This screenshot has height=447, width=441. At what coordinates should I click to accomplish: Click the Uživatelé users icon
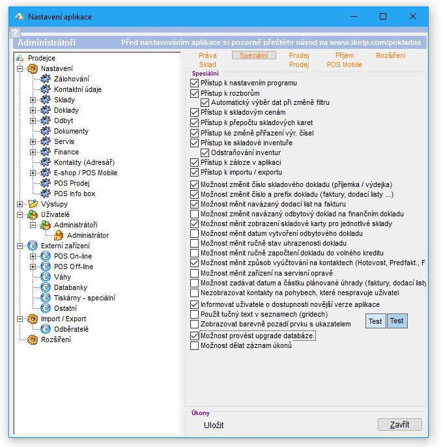click(x=33, y=214)
